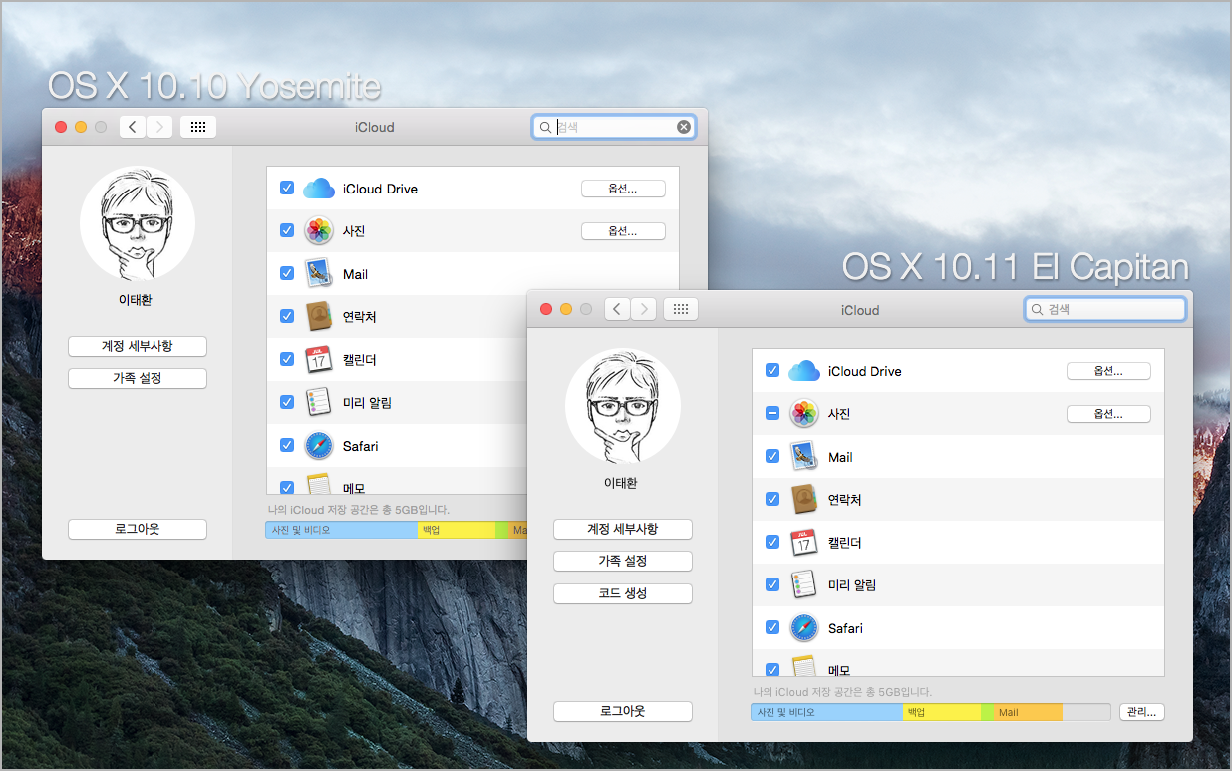The height and width of the screenshot is (771, 1232).
Task: Click 가족 설정 in El Capitan window
Action: click(623, 562)
